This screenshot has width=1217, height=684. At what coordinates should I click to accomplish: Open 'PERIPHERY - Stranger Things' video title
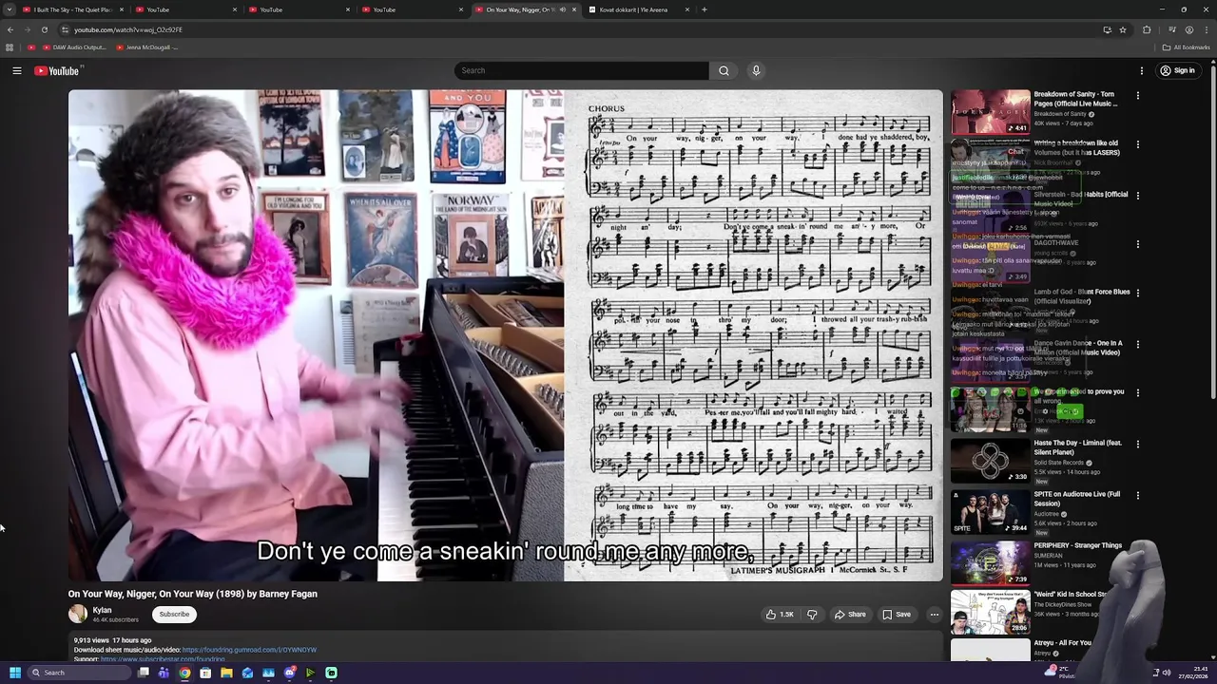pos(1078,546)
